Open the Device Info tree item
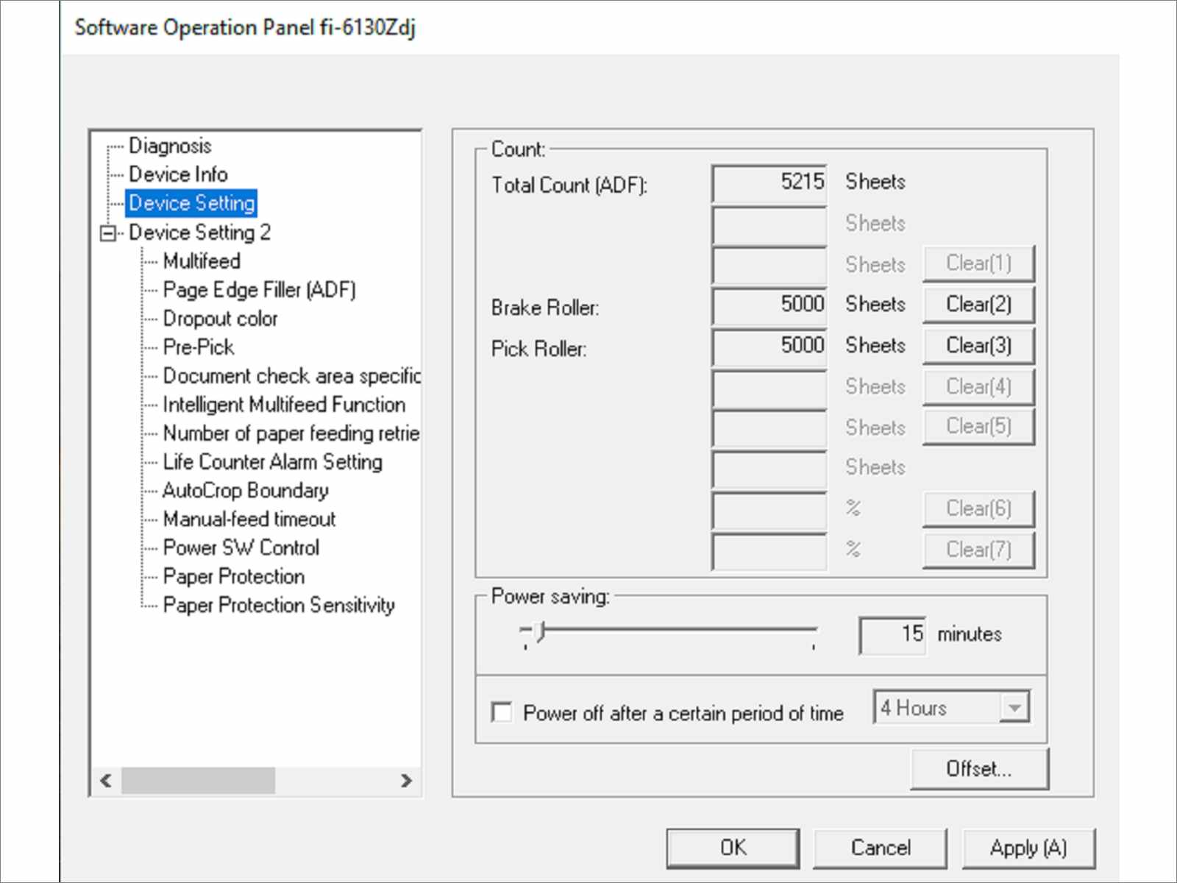Screen dimensions: 1177x883 (178, 174)
